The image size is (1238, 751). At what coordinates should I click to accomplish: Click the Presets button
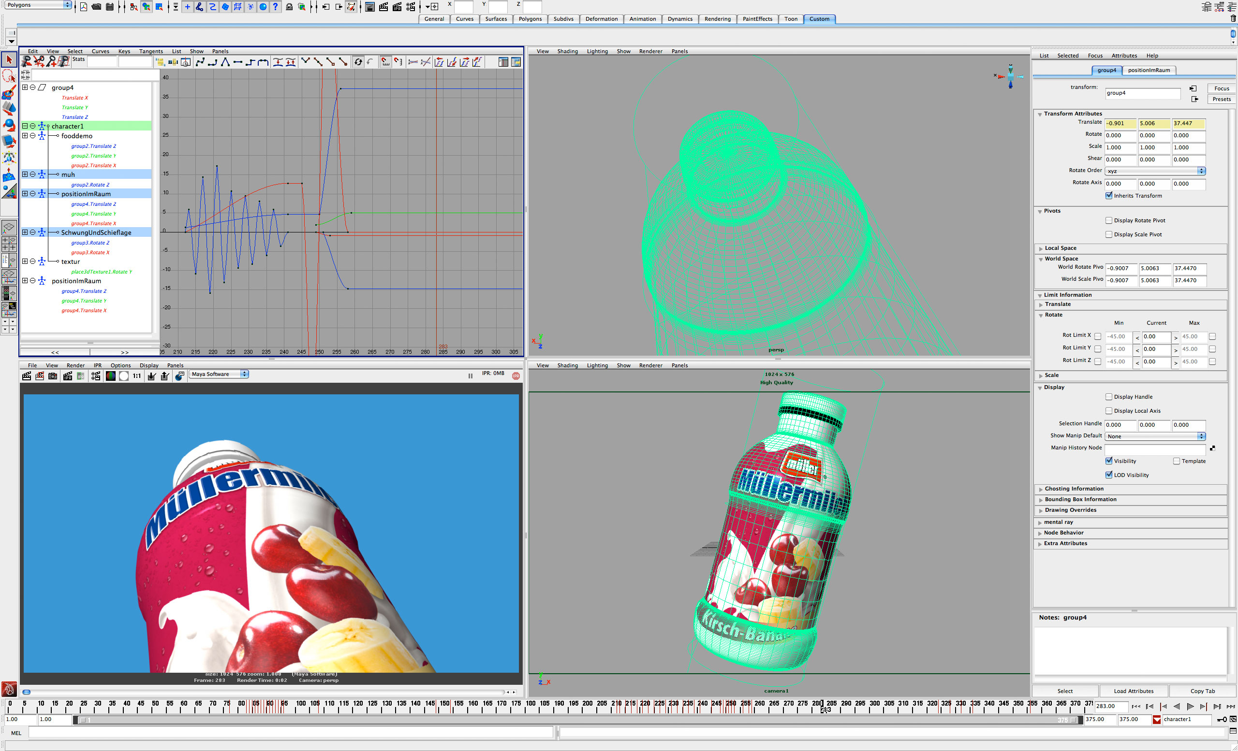pyautogui.click(x=1222, y=100)
